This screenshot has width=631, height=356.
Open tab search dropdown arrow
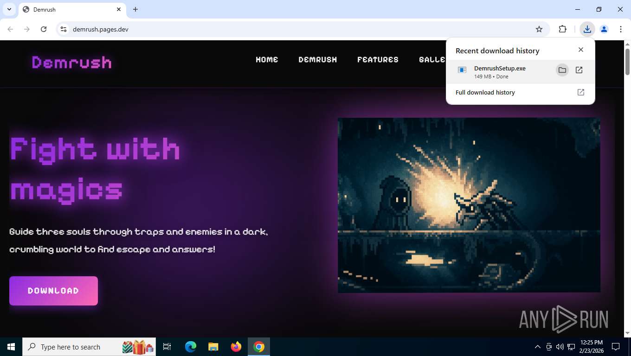tap(9, 9)
